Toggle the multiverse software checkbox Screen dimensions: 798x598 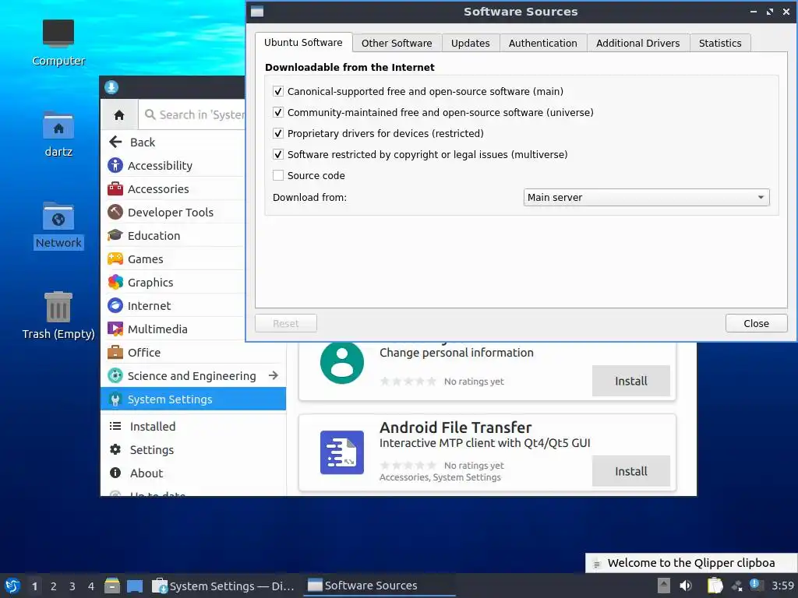click(278, 155)
